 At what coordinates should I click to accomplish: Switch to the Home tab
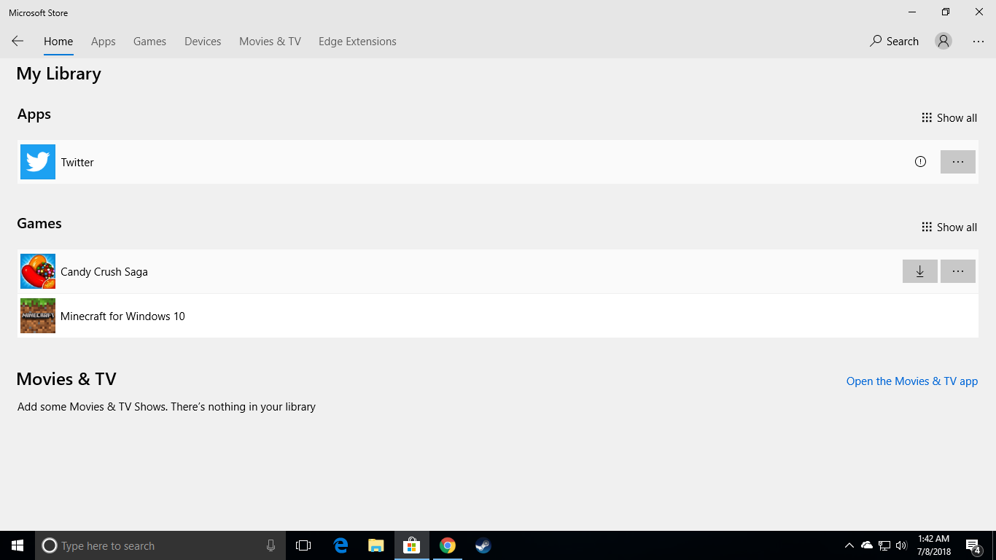coord(58,42)
